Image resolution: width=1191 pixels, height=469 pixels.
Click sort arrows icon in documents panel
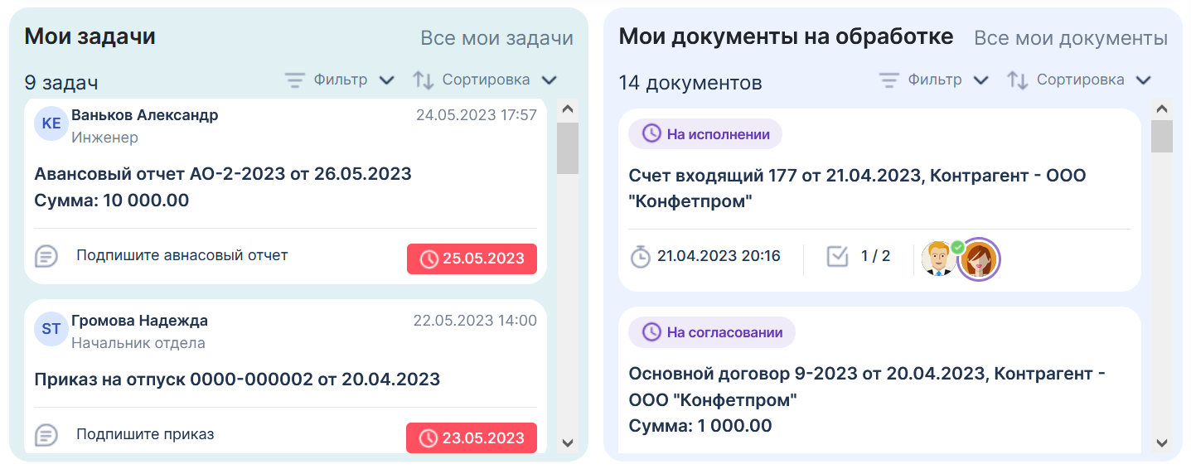coord(1018,80)
